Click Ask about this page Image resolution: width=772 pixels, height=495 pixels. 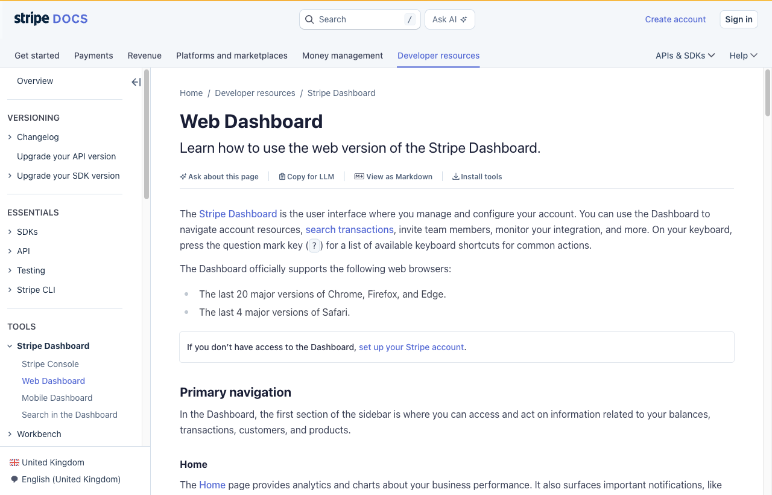coord(219,177)
